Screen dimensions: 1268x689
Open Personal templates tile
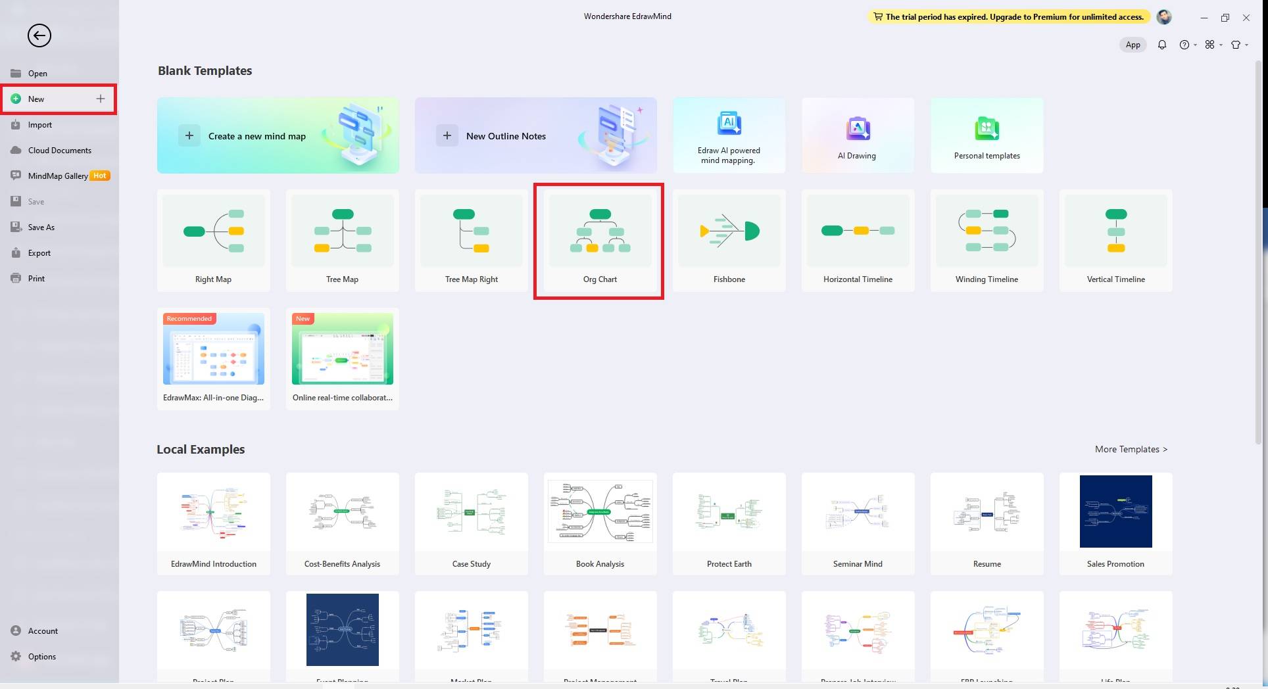(x=987, y=135)
